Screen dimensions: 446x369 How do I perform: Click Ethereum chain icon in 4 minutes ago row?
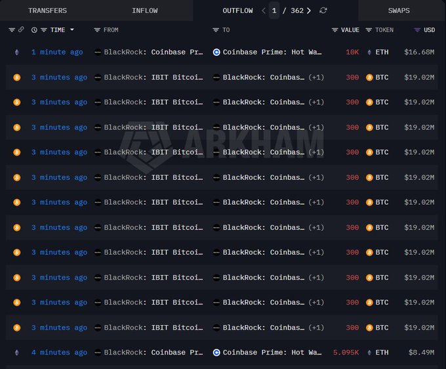(x=17, y=353)
